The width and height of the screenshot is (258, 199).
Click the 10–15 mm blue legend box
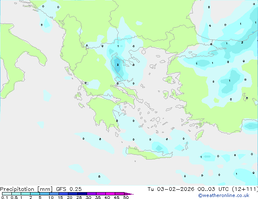(x=54, y=194)
